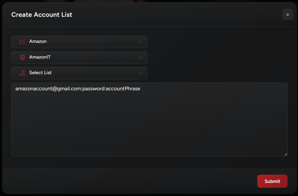The height and width of the screenshot is (196, 298).
Task: Click the Select List placeholder text
Action: click(x=41, y=73)
